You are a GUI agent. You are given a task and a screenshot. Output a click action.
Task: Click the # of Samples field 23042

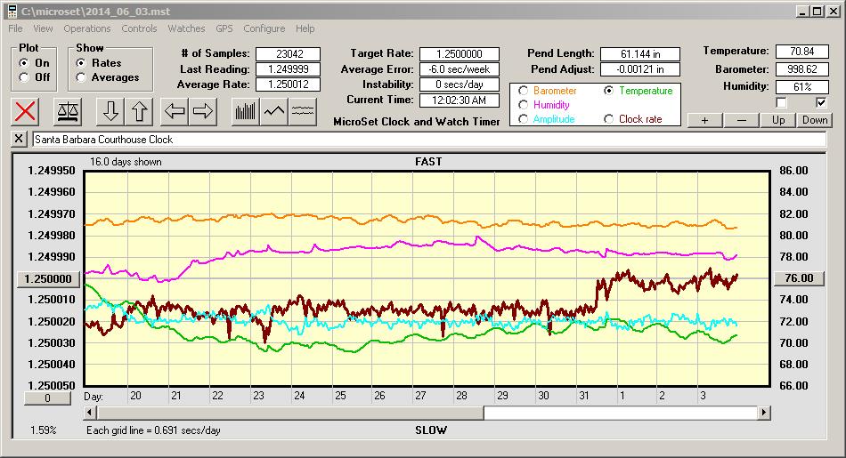coord(289,54)
